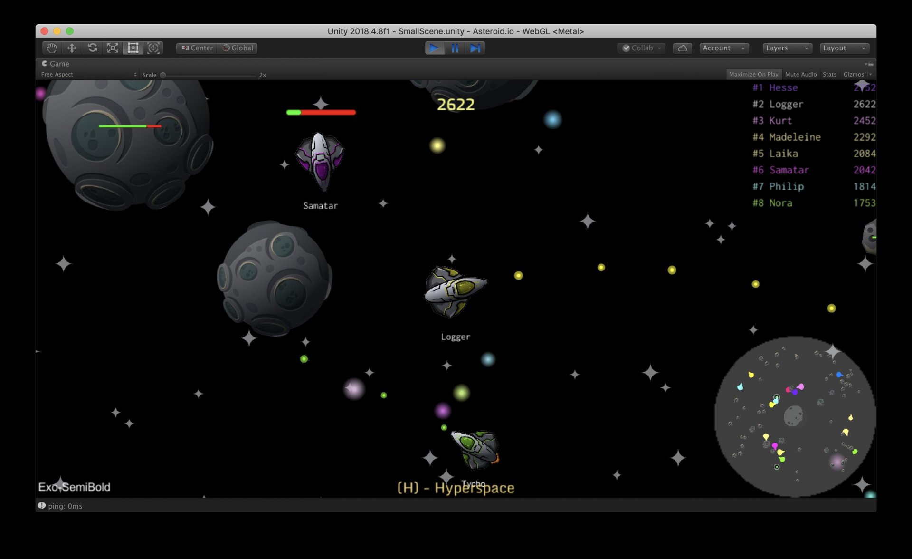Screen dimensions: 912x559
Task: Stop play mode with the Play button
Action: point(434,48)
